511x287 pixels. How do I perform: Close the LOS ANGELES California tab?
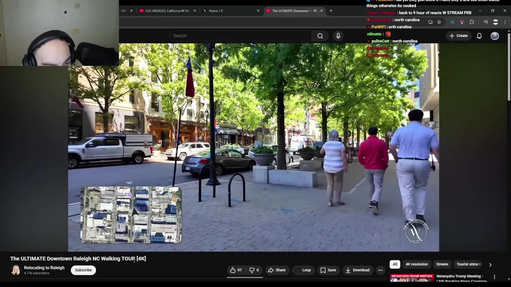195,11
